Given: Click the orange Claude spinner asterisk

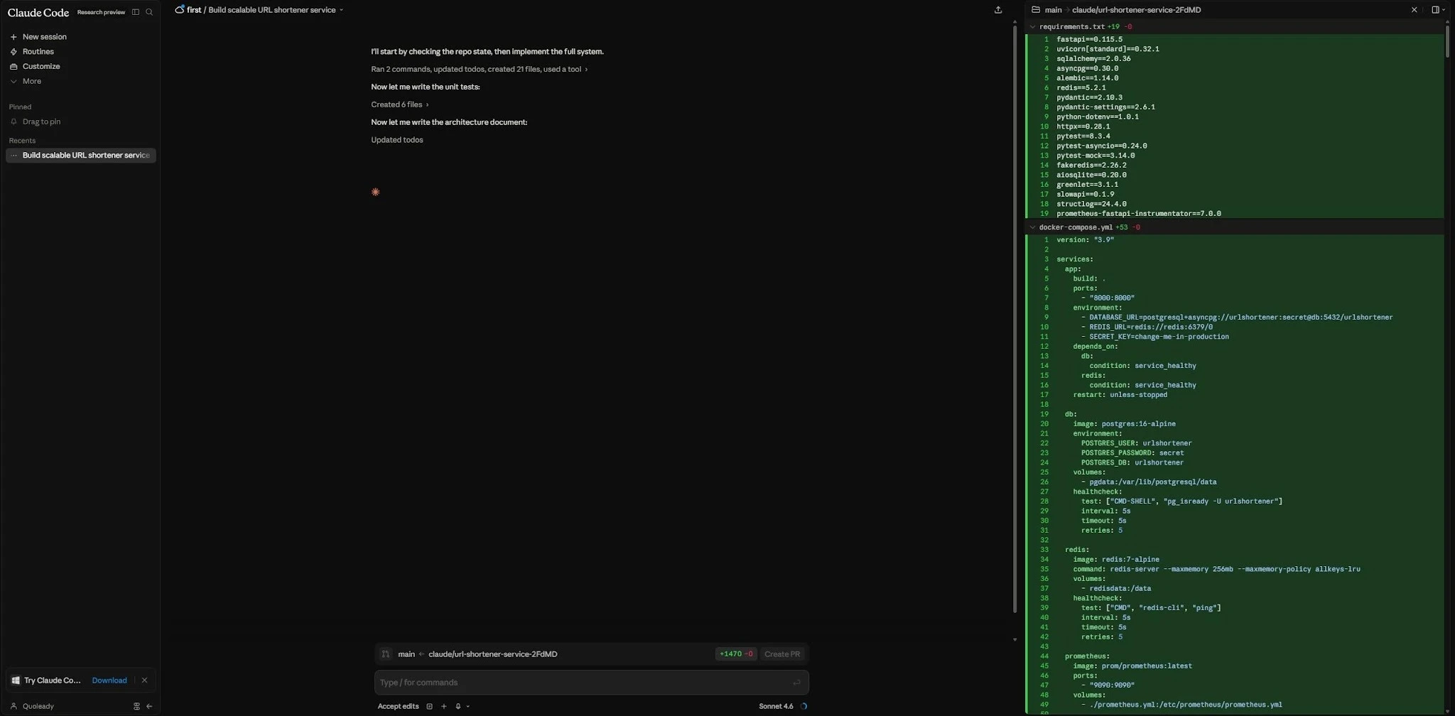Looking at the screenshot, I should [x=376, y=192].
